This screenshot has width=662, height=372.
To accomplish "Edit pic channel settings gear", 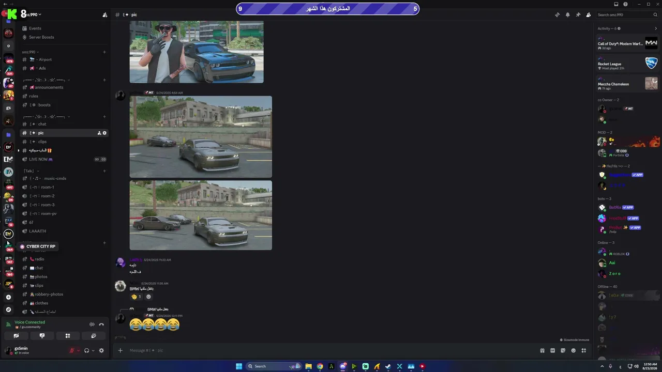I will pyautogui.click(x=104, y=133).
